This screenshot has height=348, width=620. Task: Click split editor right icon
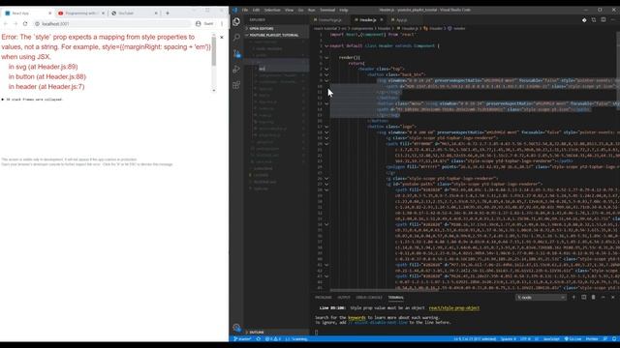point(603,19)
